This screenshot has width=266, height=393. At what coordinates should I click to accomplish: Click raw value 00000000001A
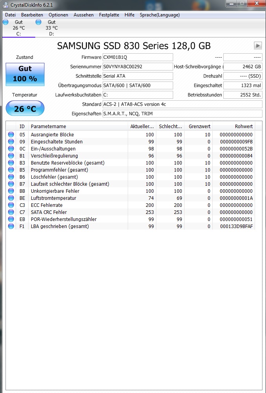(236, 198)
